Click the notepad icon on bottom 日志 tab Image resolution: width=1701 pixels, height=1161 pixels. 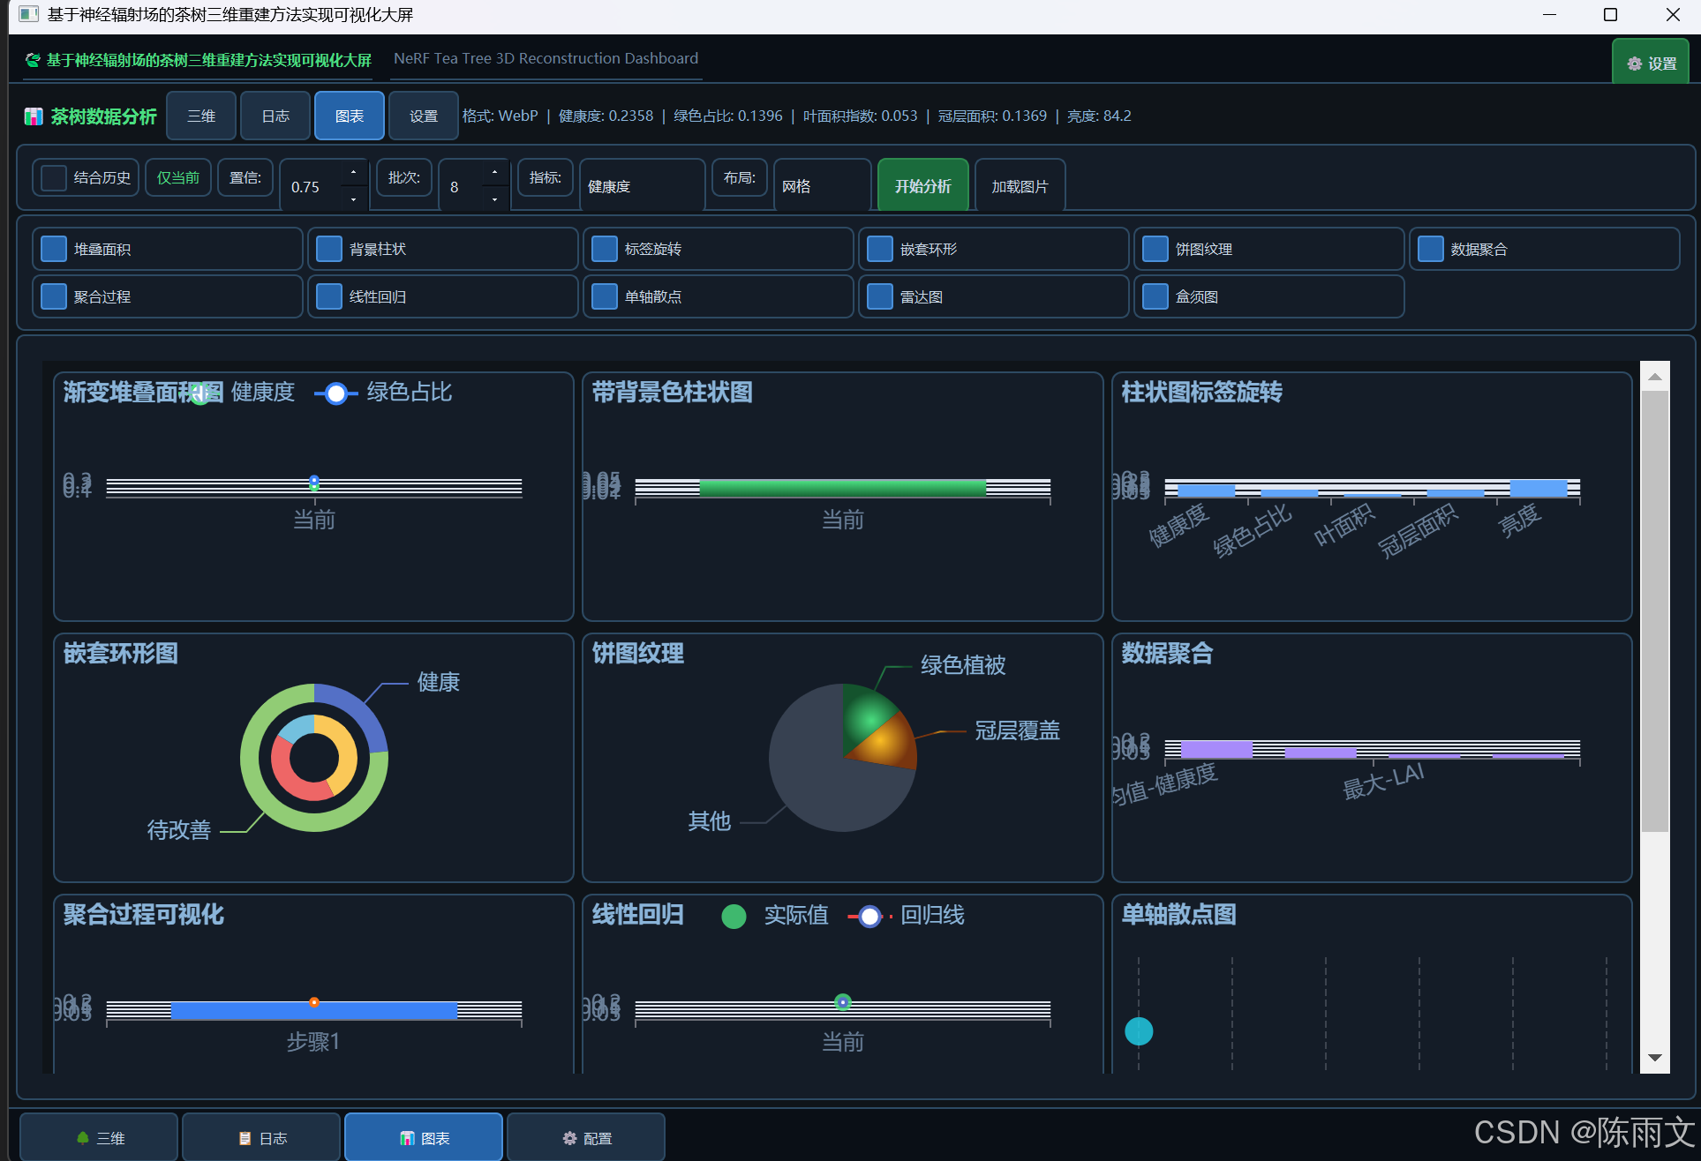tap(245, 1138)
